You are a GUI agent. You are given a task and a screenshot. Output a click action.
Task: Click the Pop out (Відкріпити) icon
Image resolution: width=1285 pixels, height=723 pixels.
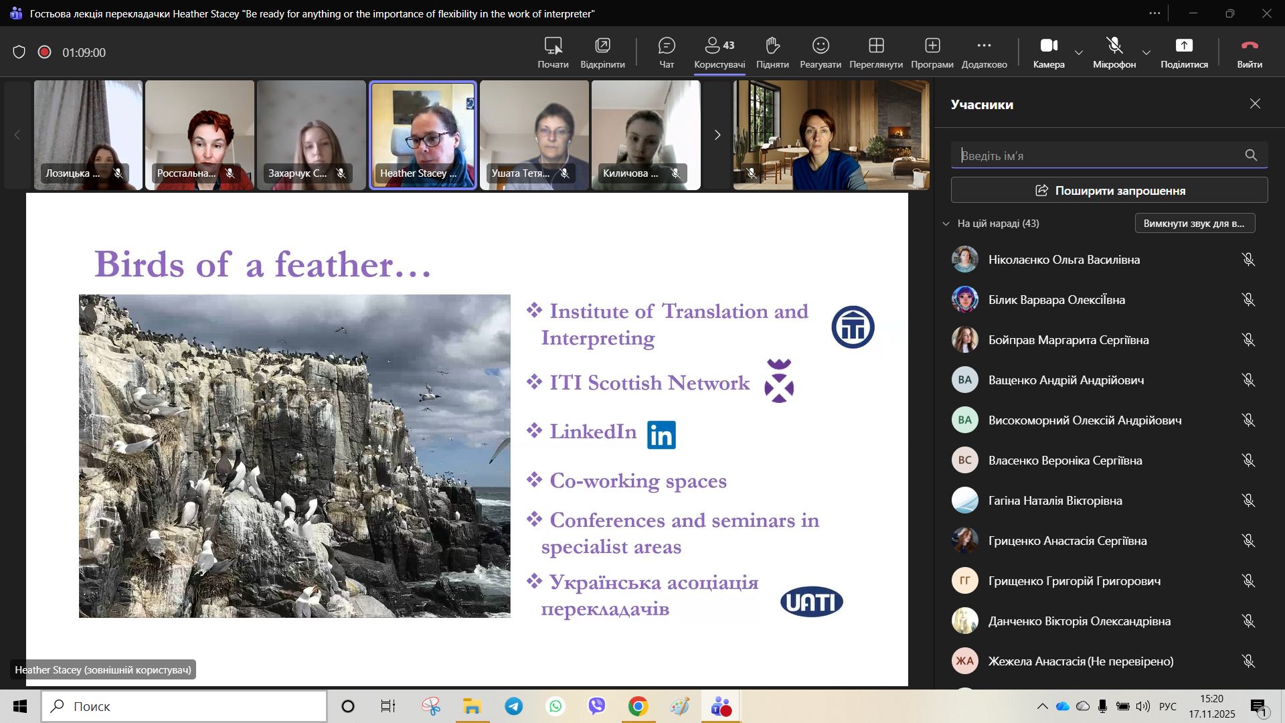pos(602,52)
